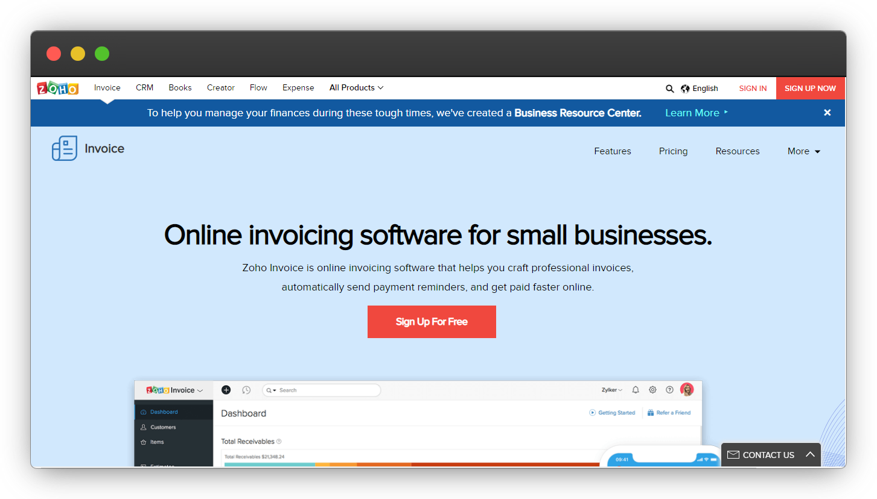Open the notification bell in the dashboard preview
Image resolution: width=877 pixels, height=499 pixels.
[636, 390]
